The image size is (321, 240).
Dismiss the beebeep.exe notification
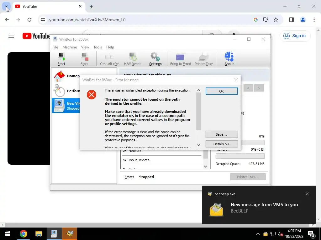click(307, 194)
